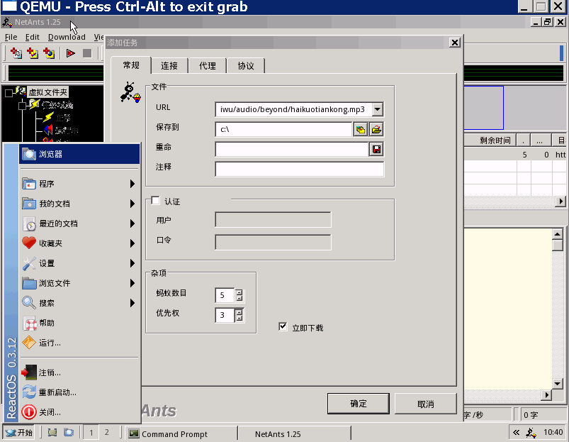Click the first add-task toolbar icon in NetAnts
This screenshot has height=442, width=569.
click(16, 53)
